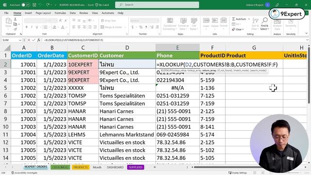Toggle Italic formatting
311x175 pixels.
click(x=32, y=27)
